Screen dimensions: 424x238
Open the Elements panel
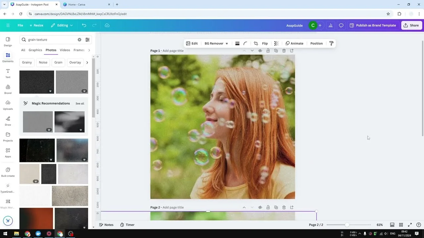8,57
